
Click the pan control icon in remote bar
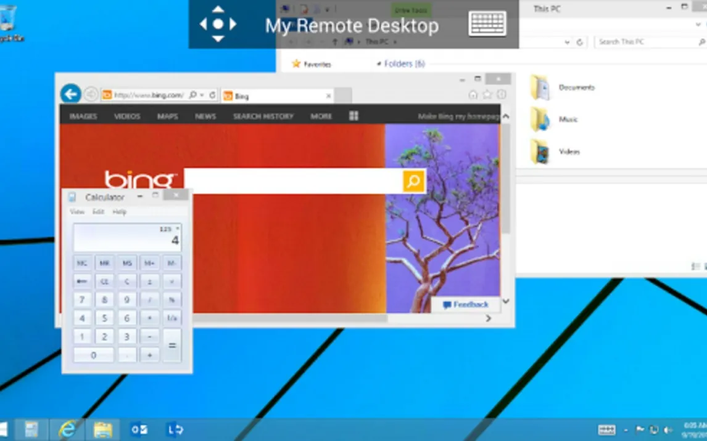[x=218, y=25]
